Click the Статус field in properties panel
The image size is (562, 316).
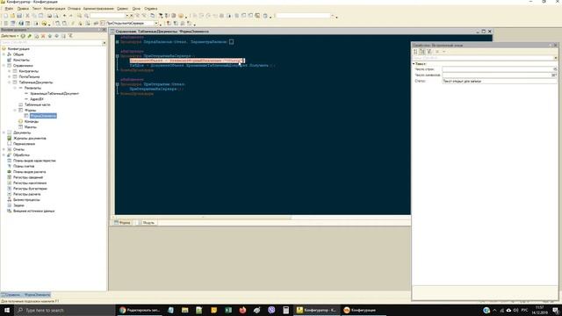tap(500, 82)
